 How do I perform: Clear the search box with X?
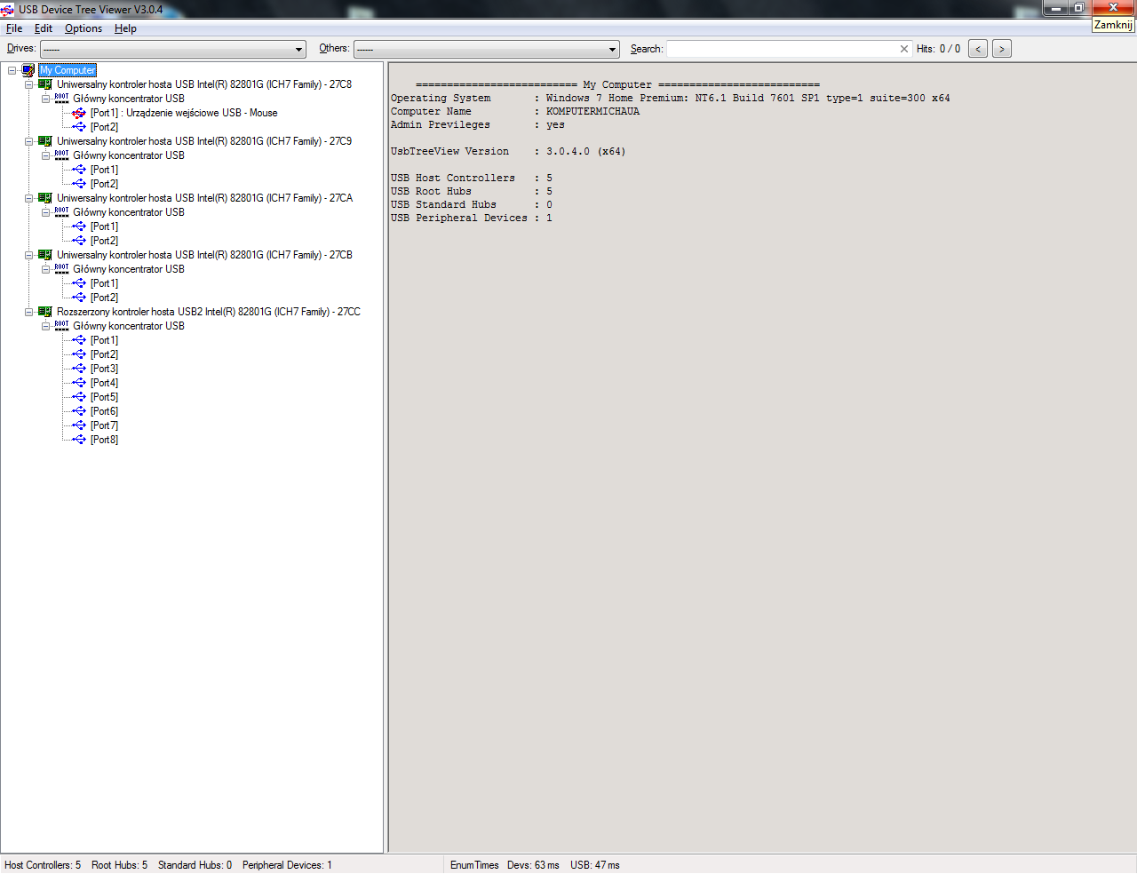pyautogui.click(x=904, y=49)
